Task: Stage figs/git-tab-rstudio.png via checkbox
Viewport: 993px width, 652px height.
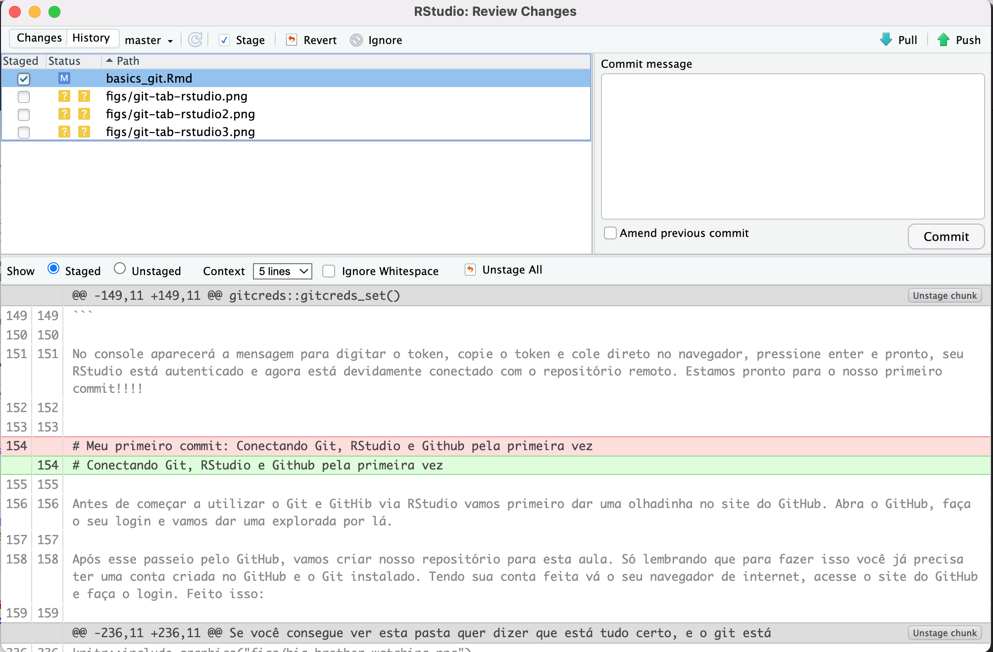Action: pos(24,96)
